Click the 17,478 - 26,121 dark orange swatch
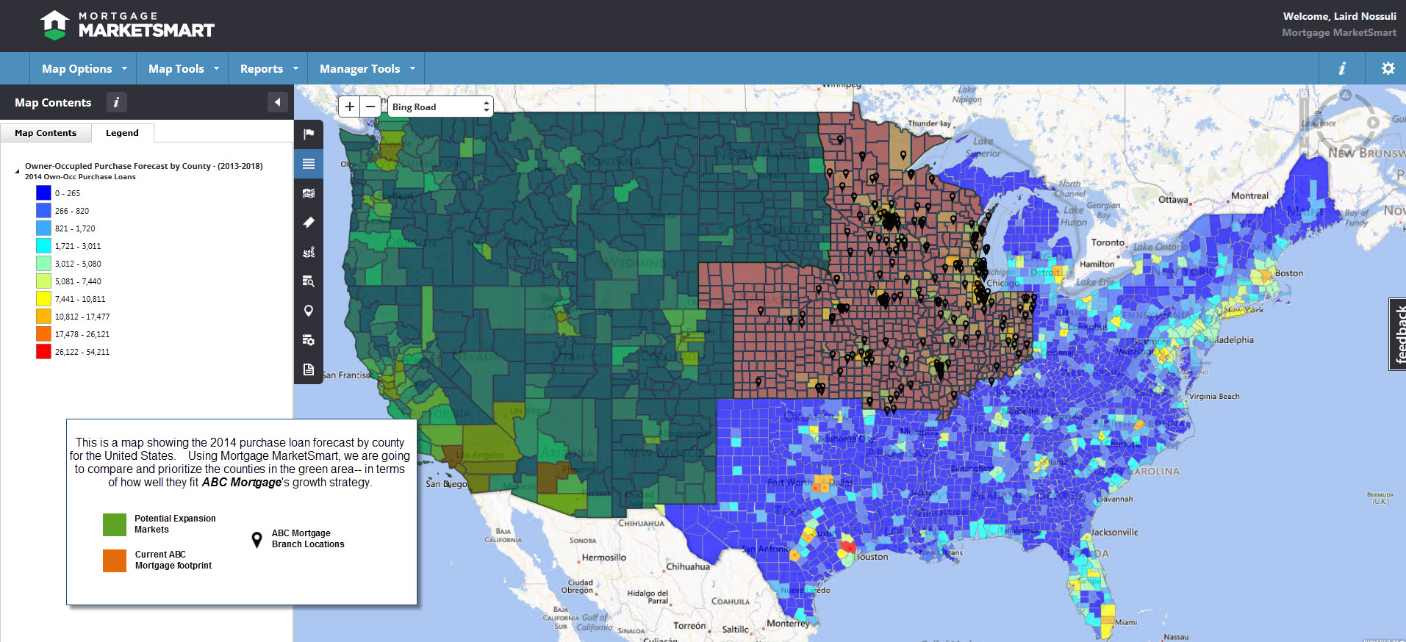1406x642 pixels. point(43,334)
